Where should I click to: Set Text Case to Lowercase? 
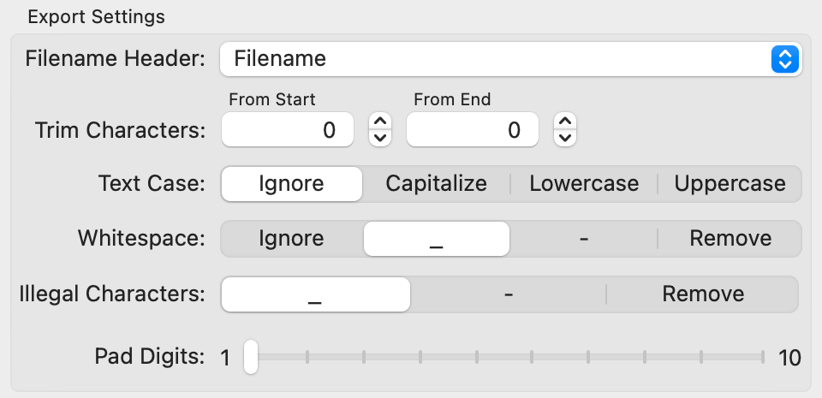584,184
